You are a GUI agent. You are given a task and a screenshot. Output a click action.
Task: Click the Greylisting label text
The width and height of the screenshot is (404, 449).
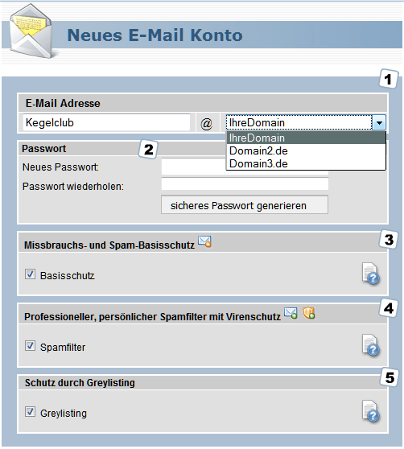coord(64,414)
